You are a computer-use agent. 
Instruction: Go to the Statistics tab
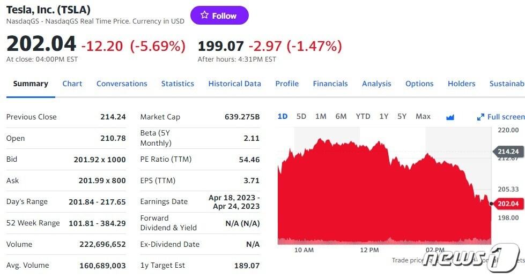coord(178,84)
